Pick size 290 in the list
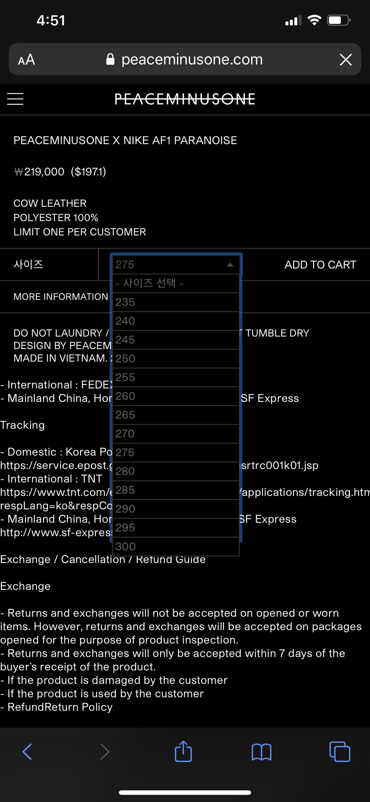Viewport: 370px width, 802px height. (176, 509)
